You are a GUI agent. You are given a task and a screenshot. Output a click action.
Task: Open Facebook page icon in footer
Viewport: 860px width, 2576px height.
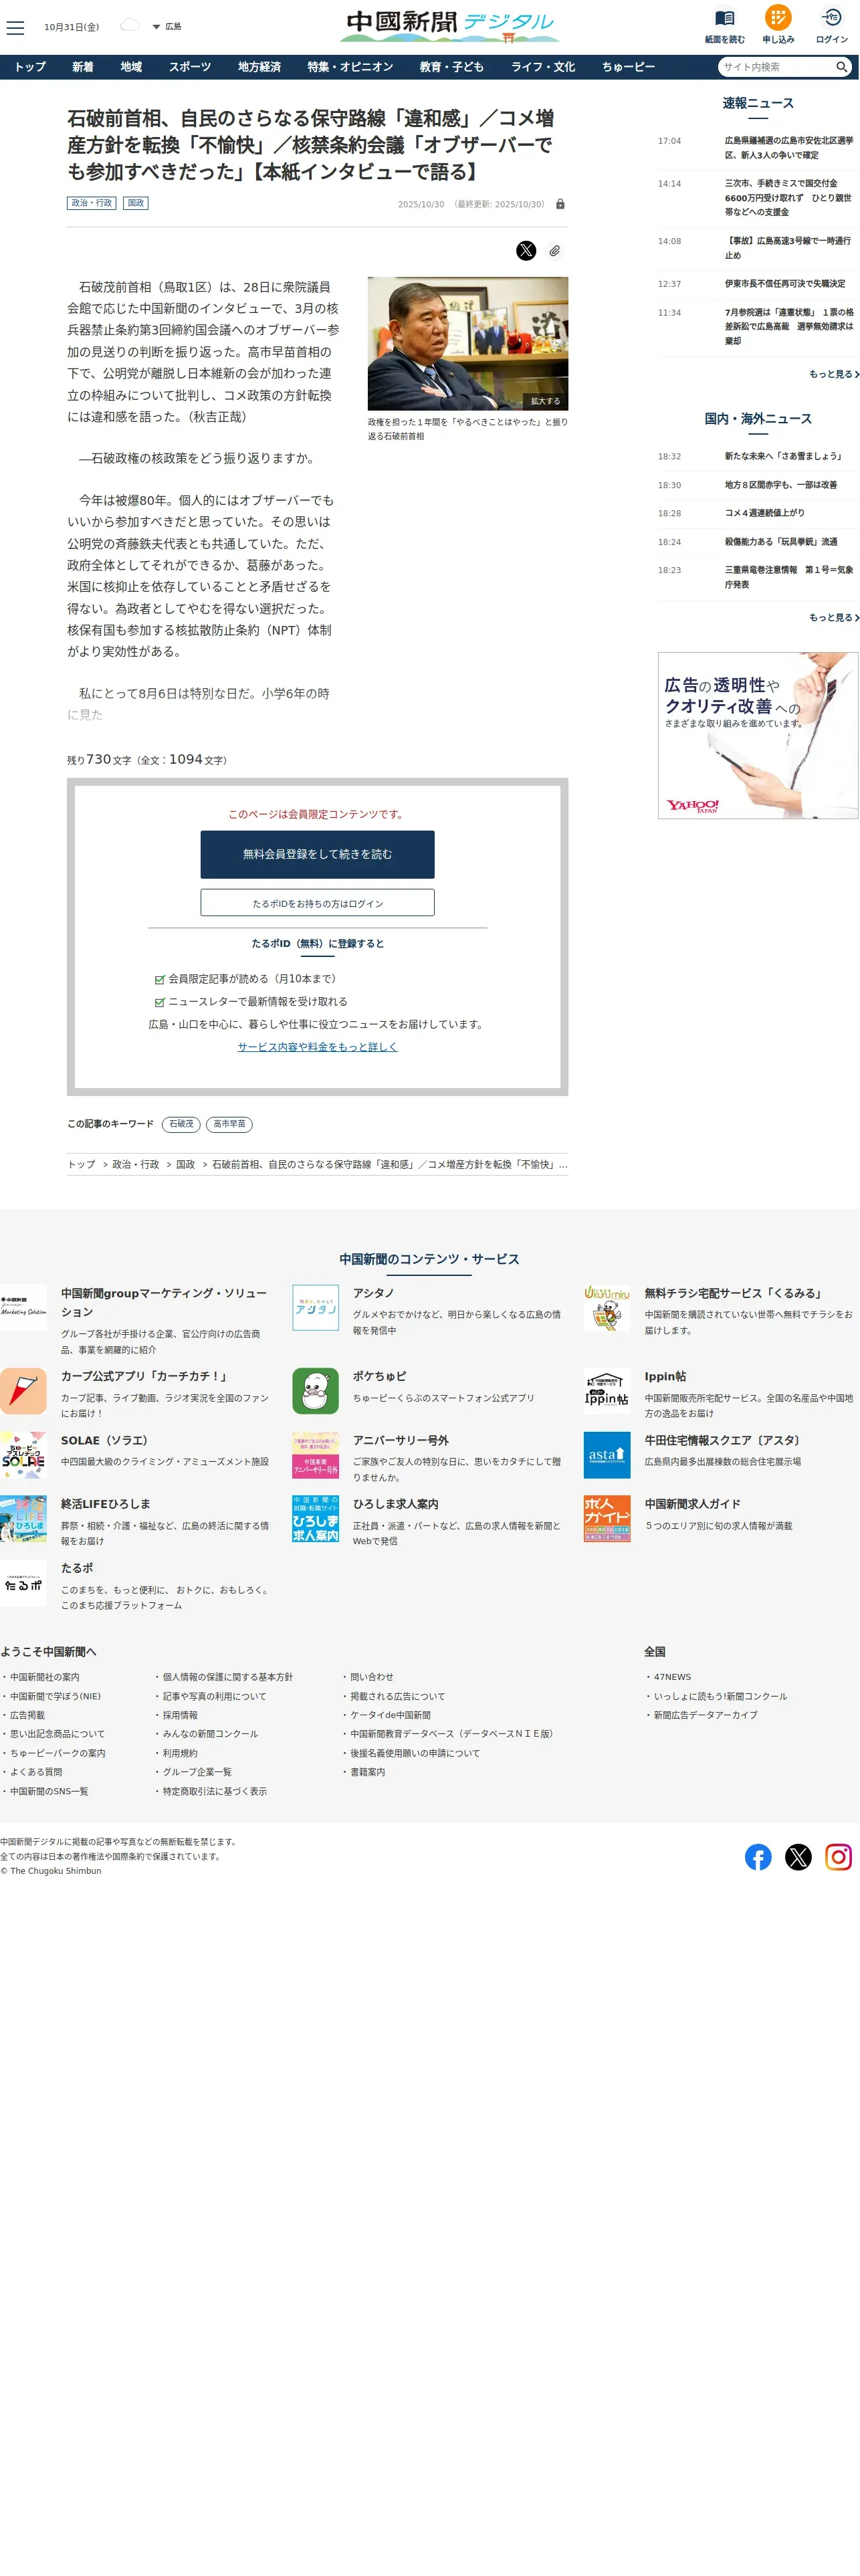tap(758, 1858)
